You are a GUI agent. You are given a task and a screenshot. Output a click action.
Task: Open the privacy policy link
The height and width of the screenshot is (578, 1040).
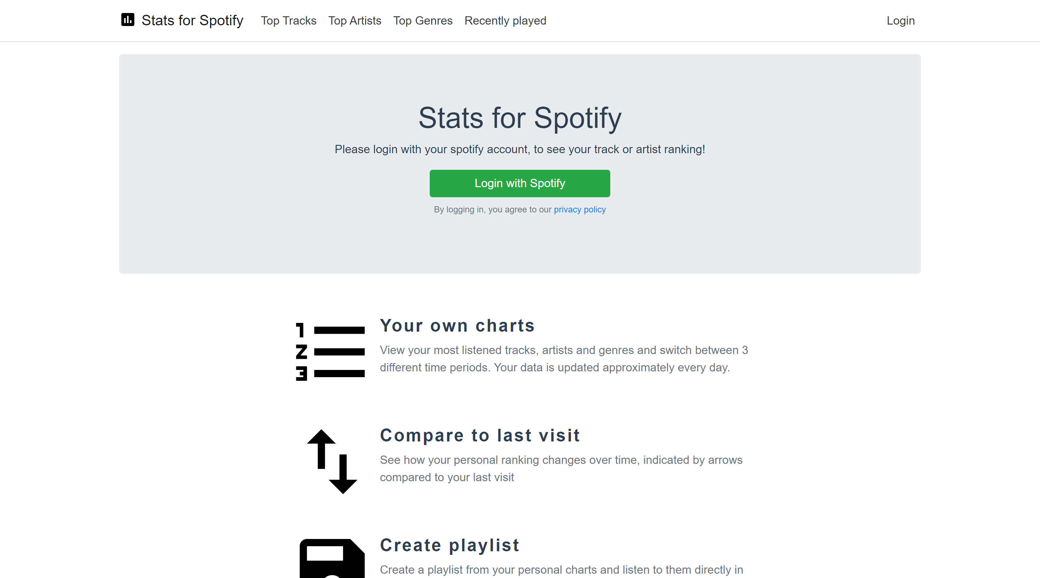click(579, 210)
